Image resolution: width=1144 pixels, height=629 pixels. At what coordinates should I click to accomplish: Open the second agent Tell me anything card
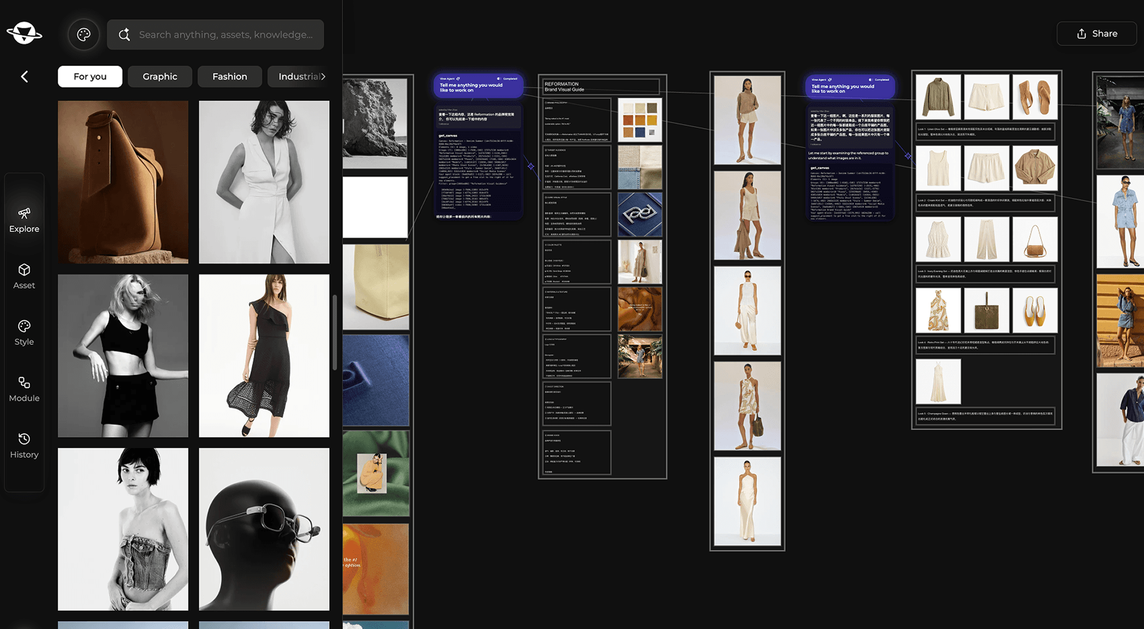(850, 87)
